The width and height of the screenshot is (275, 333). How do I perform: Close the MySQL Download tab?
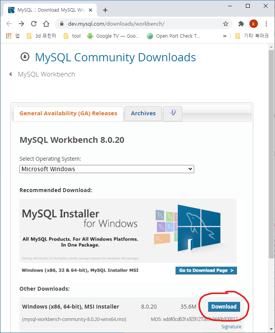91,10
